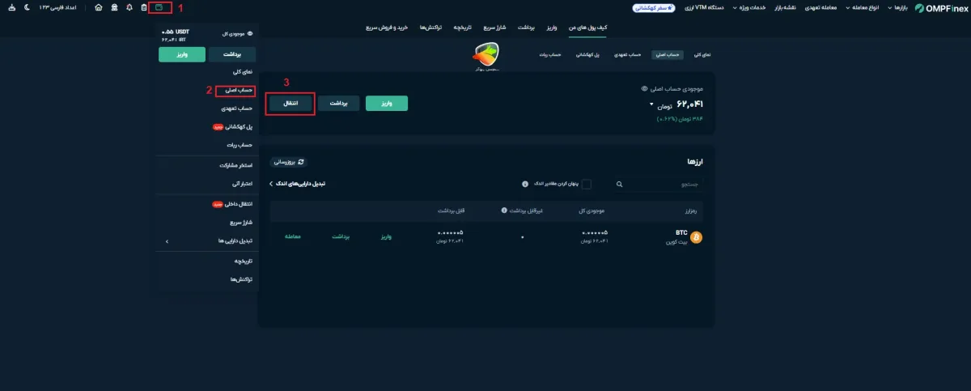The height and width of the screenshot is (391, 971).
Task: Open دستگاه VTM ارزی in the top menu
Action: click(705, 7)
